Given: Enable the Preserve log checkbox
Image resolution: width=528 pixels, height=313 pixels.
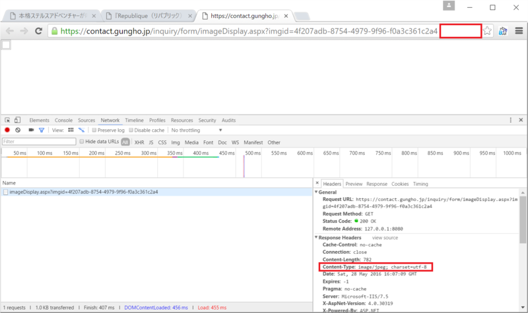Looking at the screenshot, I should pos(94,130).
